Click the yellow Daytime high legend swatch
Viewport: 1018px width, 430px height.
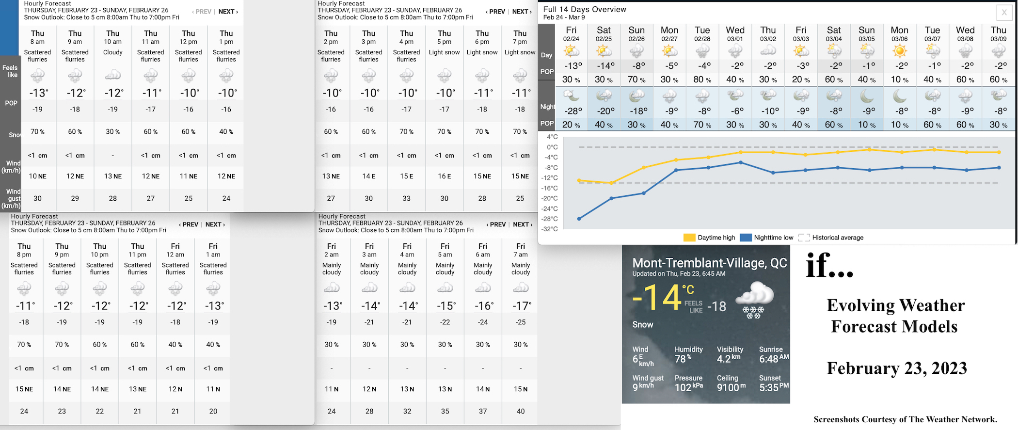coord(689,238)
